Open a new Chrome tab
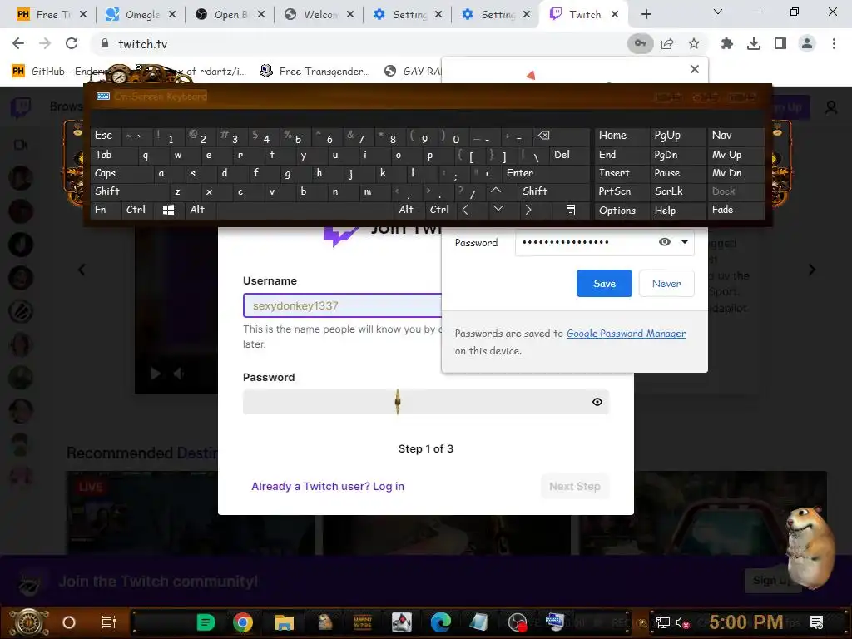Viewport: 852px width, 639px height. pos(646,15)
